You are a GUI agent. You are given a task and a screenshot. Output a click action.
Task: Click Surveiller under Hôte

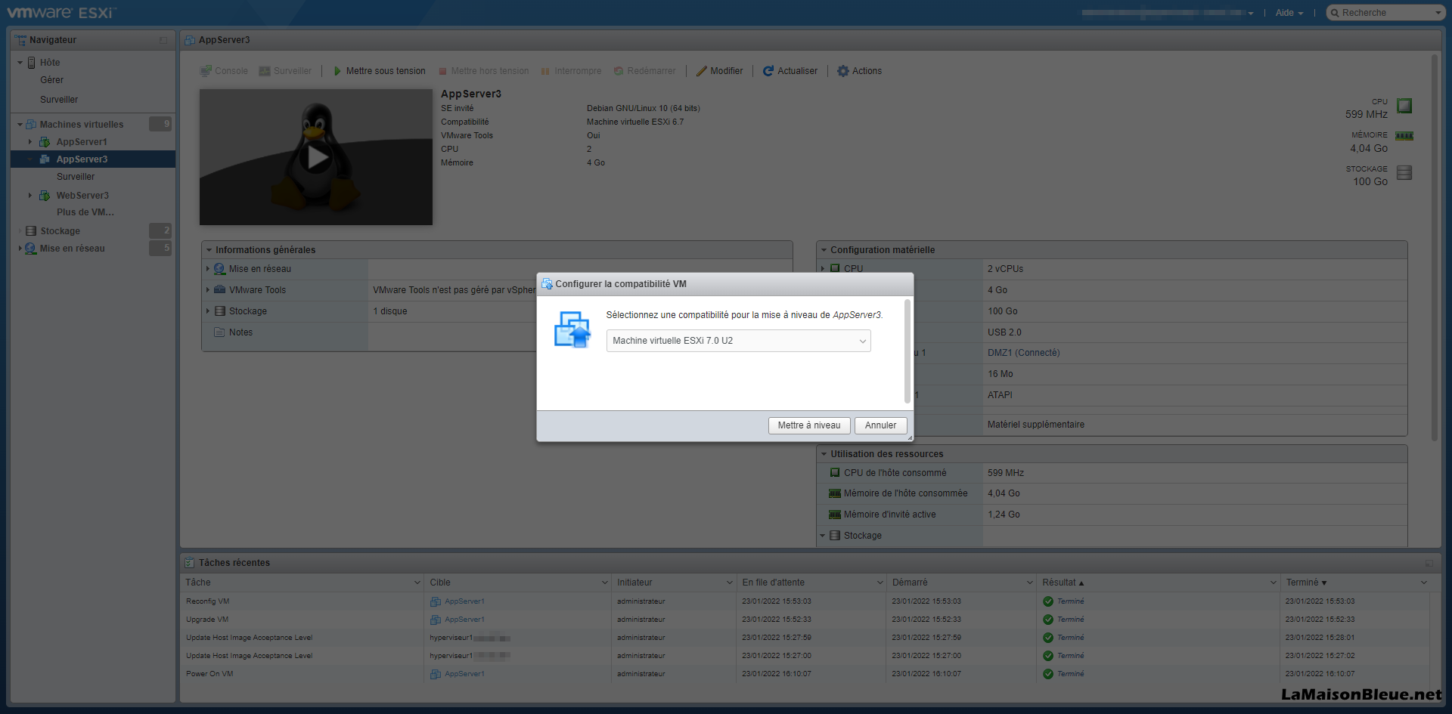pyautogui.click(x=59, y=100)
